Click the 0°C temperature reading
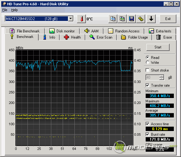Image resolution: width=181 pixels, height=157 pixels. pyautogui.click(x=90, y=19)
